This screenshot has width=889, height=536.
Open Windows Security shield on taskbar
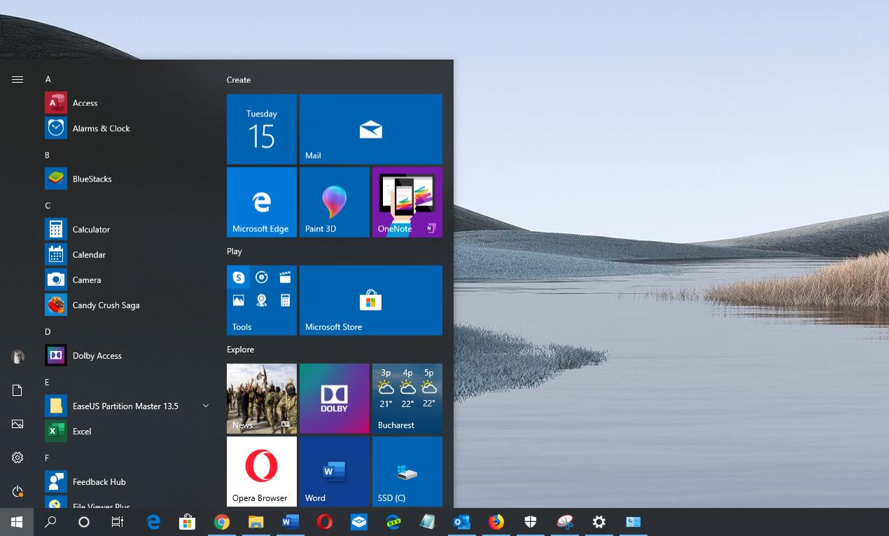click(531, 522)
